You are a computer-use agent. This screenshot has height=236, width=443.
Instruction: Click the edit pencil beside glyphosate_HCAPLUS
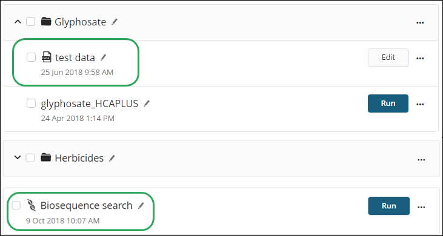[x=146, y=103]
